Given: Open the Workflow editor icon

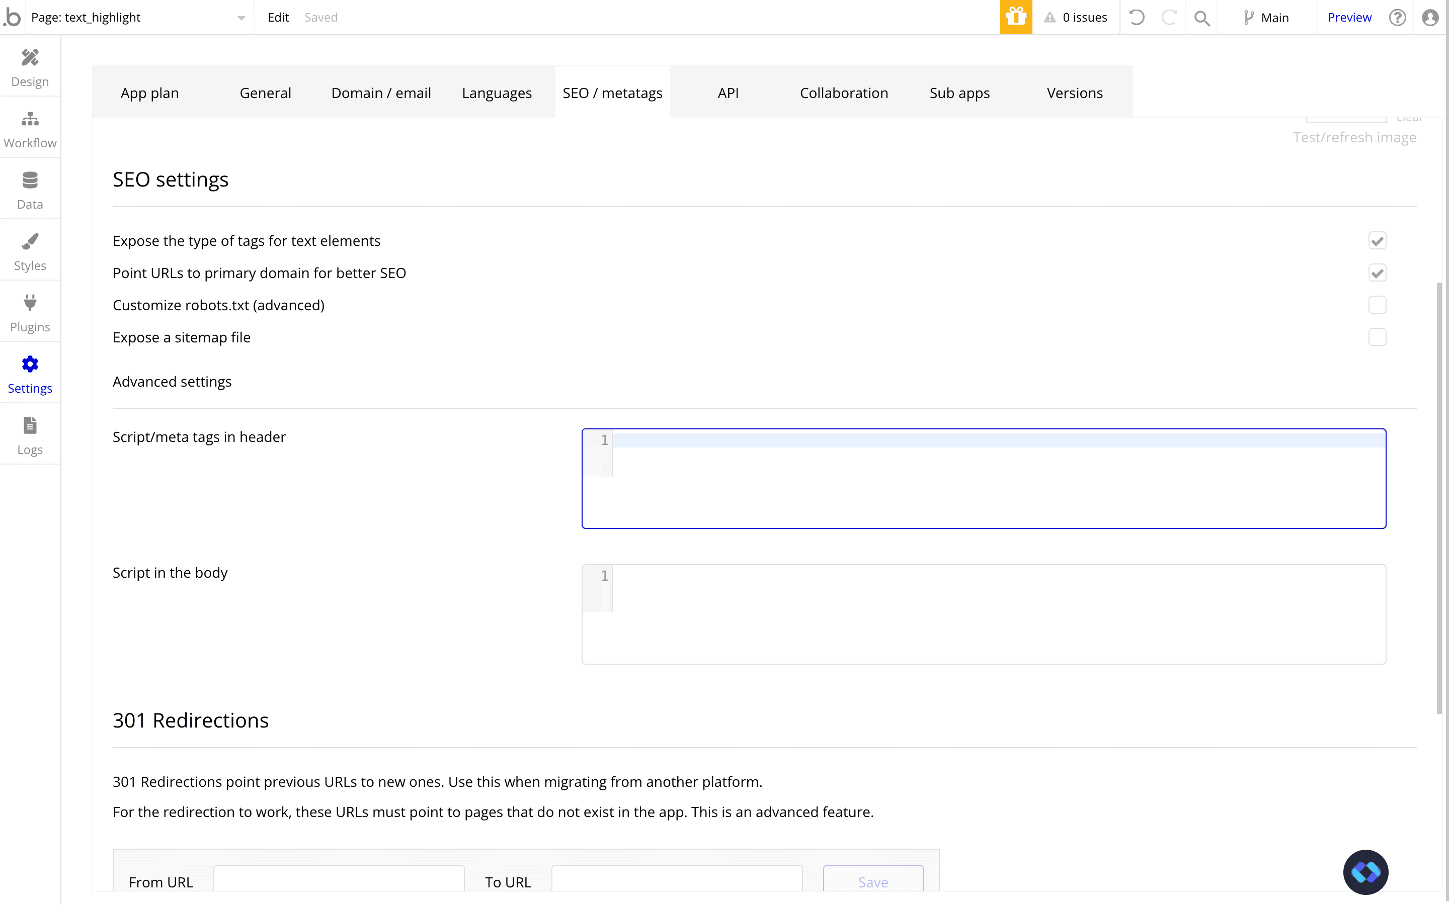Looking at the screenshot, I should (30, 129).
